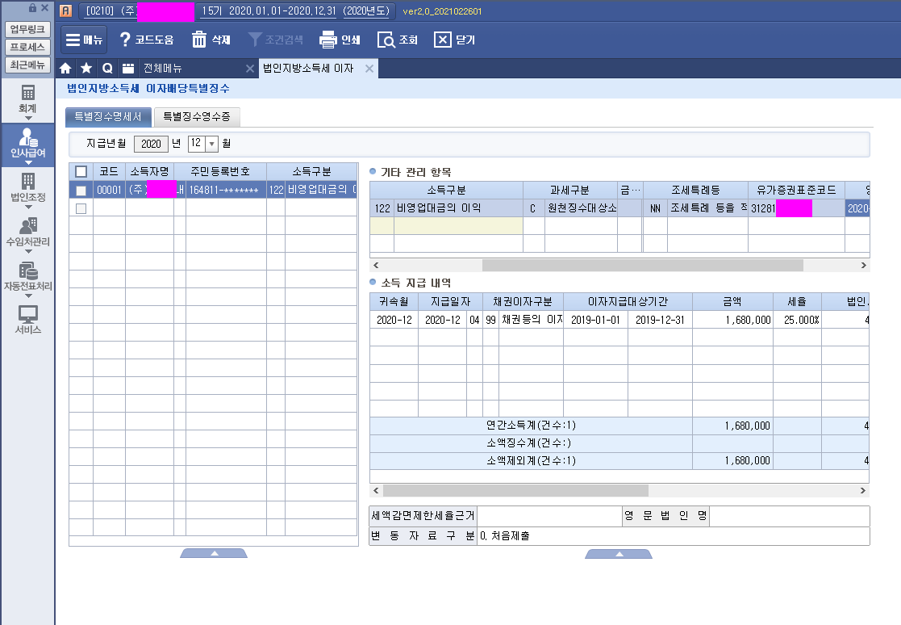
Task: Switch to 특별징수명세서 tab
Action: pyautogui.click(x=108, y=117)
